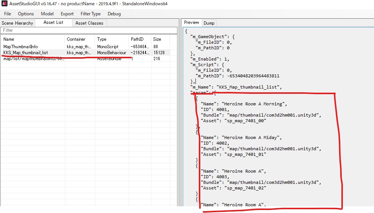The image size is (374, 213).
Task: Switch to the Scene Hierarchy tab
Action: click(18, 23)
